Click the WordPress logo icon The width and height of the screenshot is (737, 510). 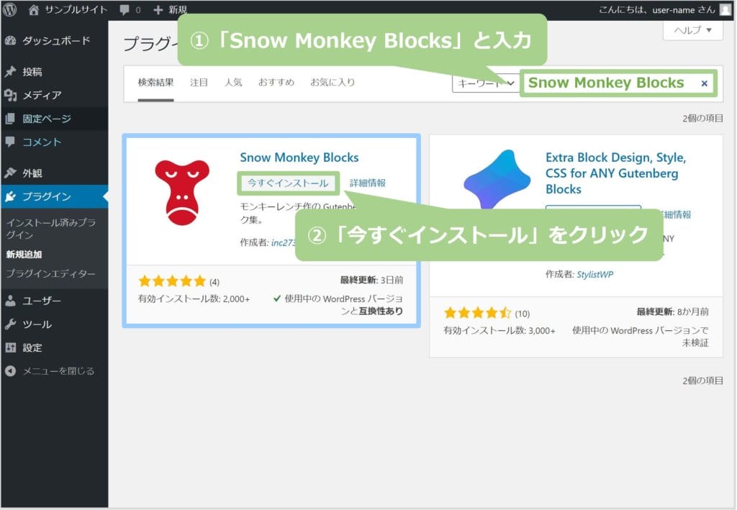(10, 10)
